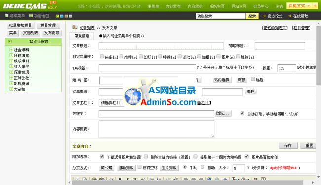
Task: Expand the 红人事件 tree node
Action: coord(11,66)
